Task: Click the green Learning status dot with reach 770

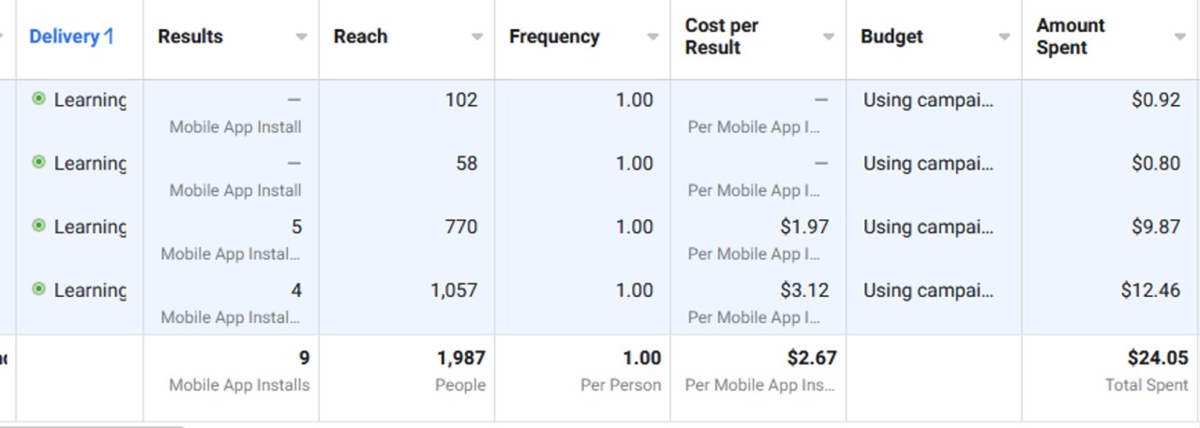Action: pos(38,226)
